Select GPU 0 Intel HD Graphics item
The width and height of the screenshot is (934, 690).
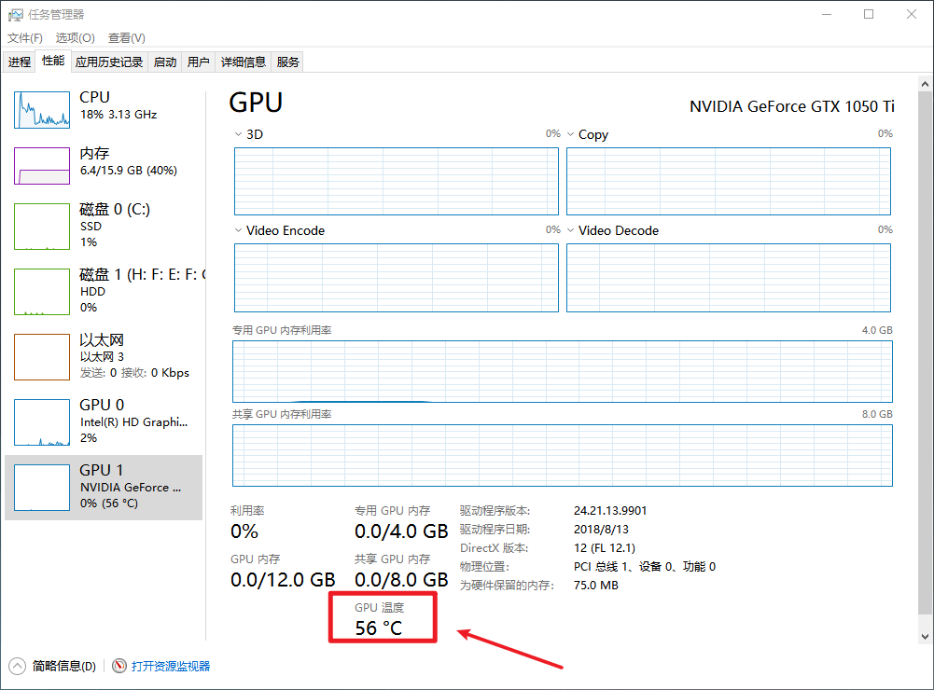[42, 421]
